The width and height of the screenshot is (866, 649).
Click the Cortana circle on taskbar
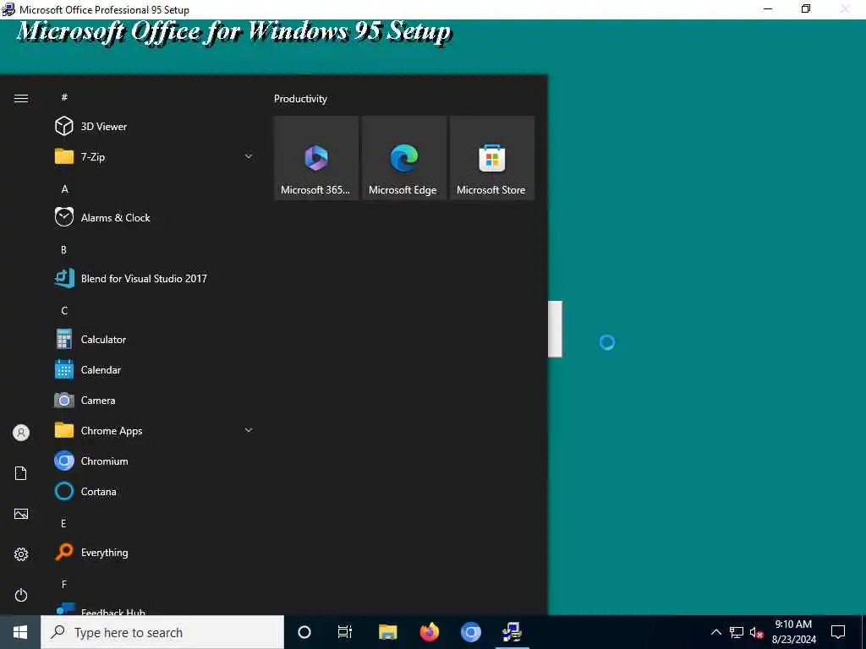point(304,632)
